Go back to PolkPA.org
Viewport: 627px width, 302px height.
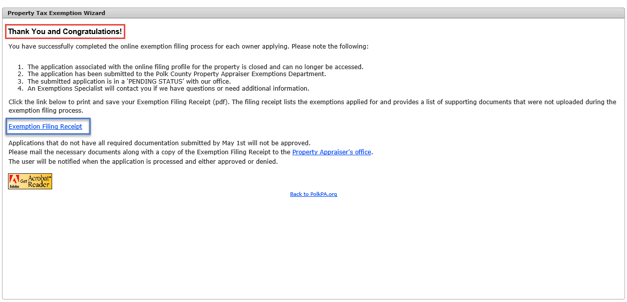point(313,194)
